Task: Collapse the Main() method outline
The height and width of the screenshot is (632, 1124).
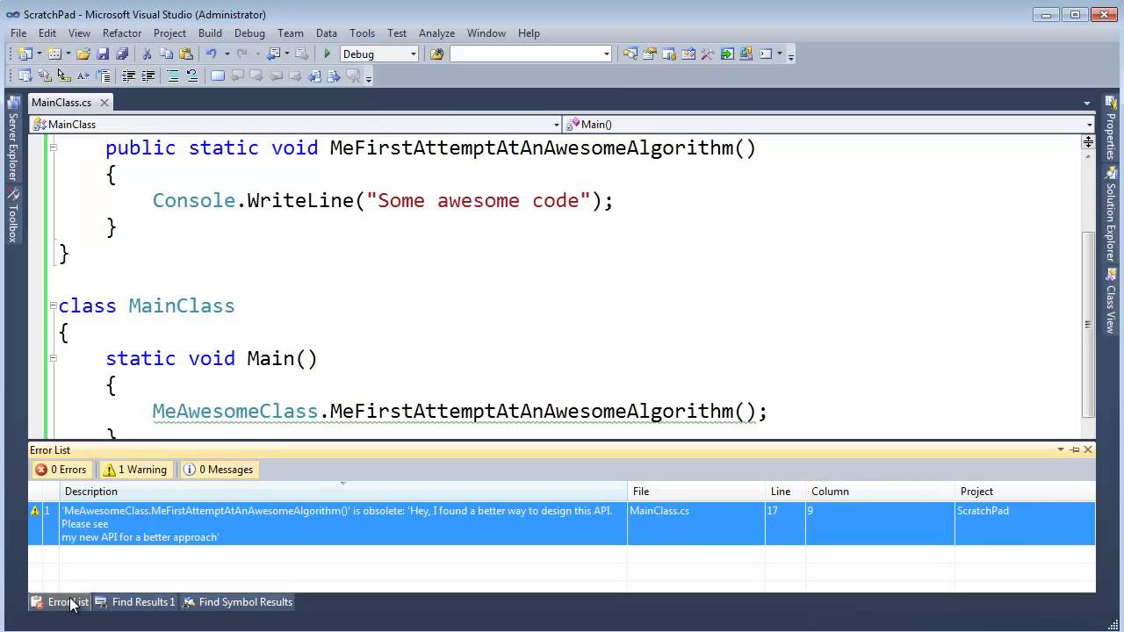Action: [53, 358]
